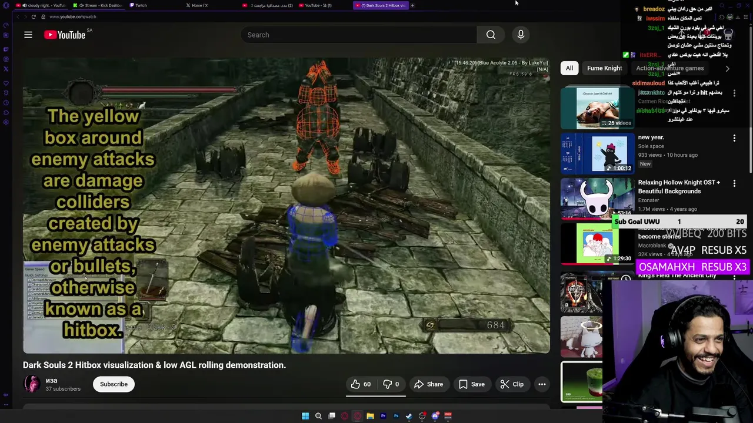Click the 'new year.' video title
This screenshot has height=423, width=753.
click(x=651, y=137)
